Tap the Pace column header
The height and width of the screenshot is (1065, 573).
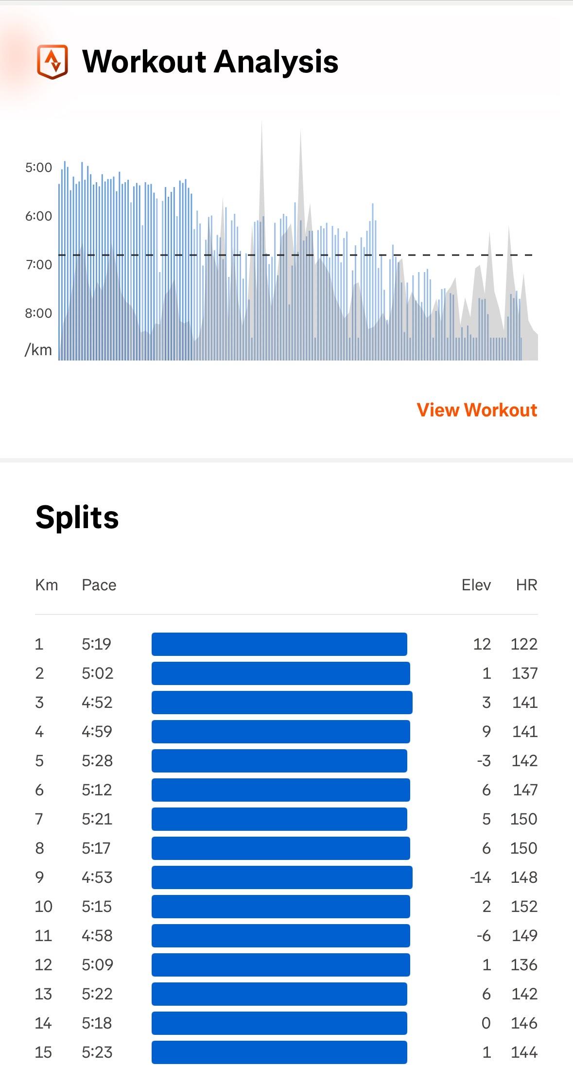[x=99, y=585]
